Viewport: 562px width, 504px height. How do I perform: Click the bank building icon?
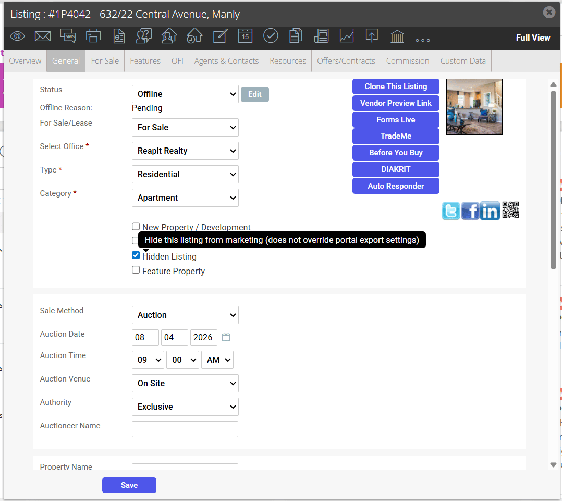pos(397,36)
